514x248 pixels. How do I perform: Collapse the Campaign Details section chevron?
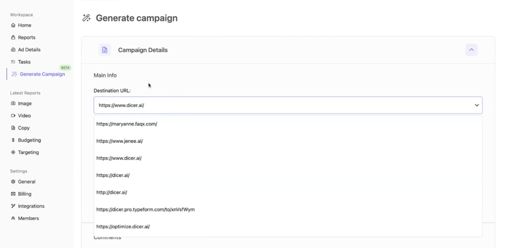tap(471, 50)
